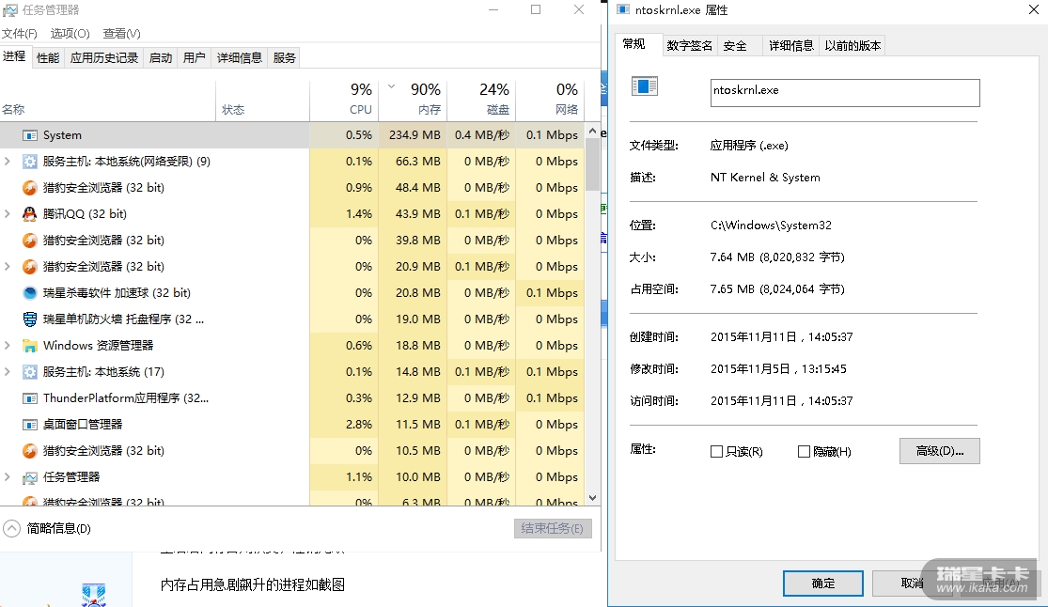The width and height of the screenshot is (1048, 607).
Task: Toggle the 隐藏(H) checkbox
Action: coord(804,452)
